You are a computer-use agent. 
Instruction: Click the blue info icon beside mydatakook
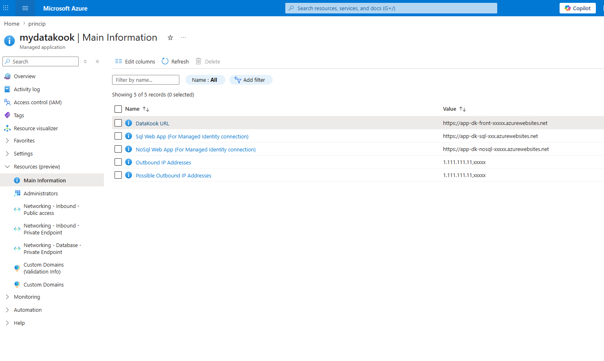[9, 41]
